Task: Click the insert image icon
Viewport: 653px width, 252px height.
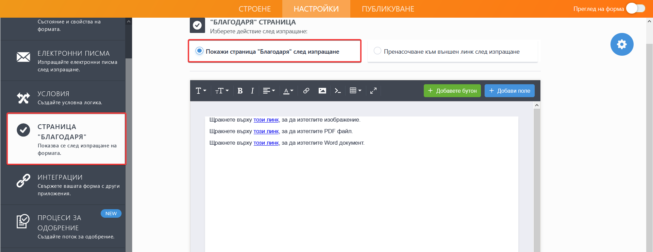Action: [322, 91]
